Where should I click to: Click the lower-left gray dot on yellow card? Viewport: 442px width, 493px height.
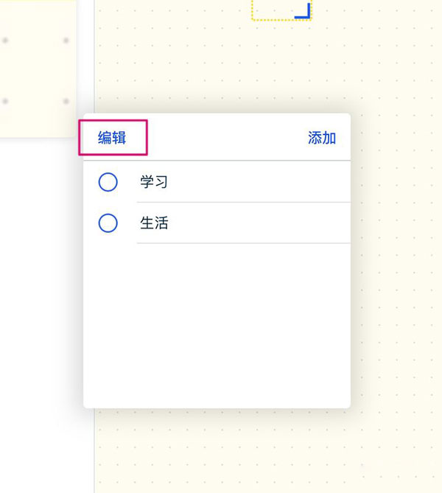5,101
